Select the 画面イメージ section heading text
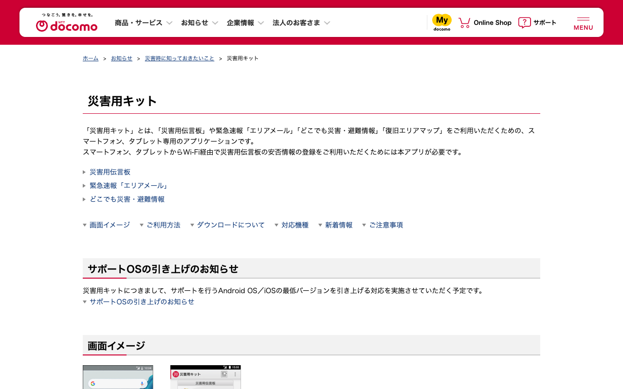Image resolution: width=623 pixels, height=389 pixels. tap(116, 346)
